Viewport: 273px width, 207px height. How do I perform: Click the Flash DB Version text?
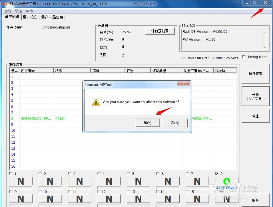click(205, 32)
